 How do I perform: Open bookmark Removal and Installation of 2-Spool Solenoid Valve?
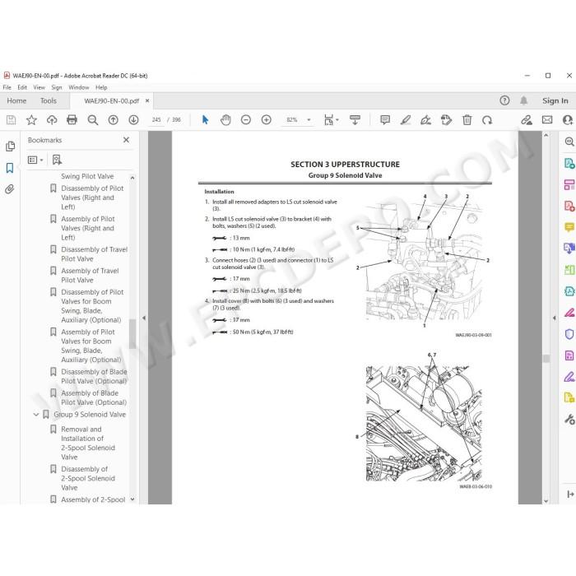[x=88, y=443]
